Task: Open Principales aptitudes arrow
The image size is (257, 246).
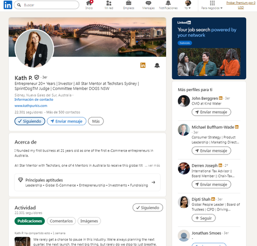Action: 153,182
